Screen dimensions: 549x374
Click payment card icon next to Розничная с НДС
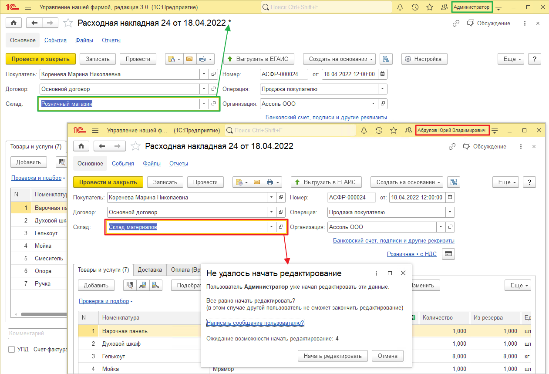(448, 254)
